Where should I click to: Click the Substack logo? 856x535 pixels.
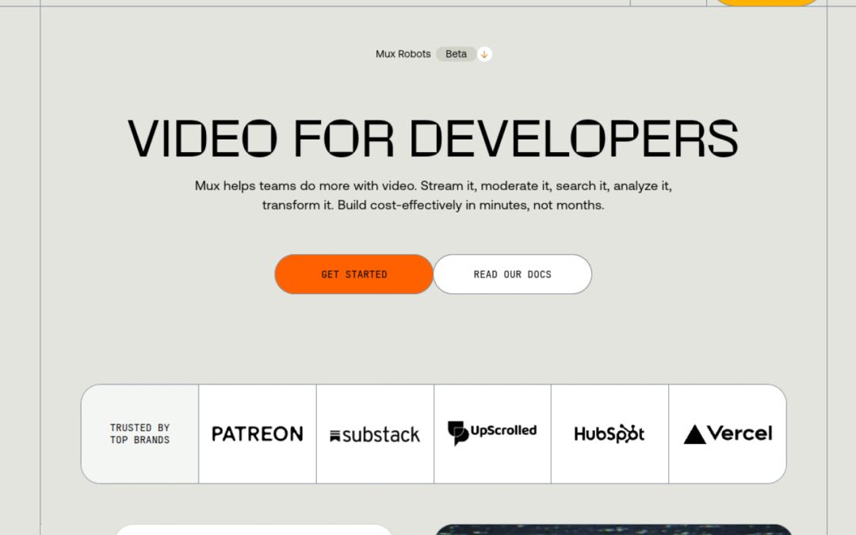pyautogui.click(x=375, y=434)
